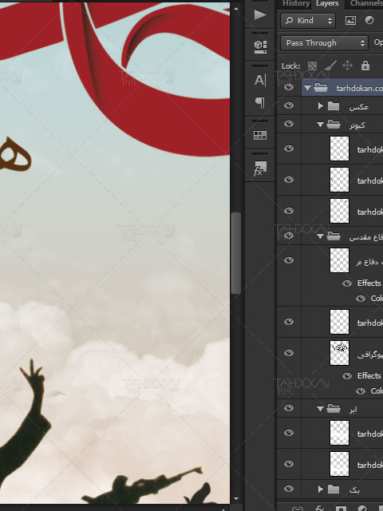The image size is (383, 511).
Task: Select the عکس group row
Action: pyautogui.click(x=342, y=105)
